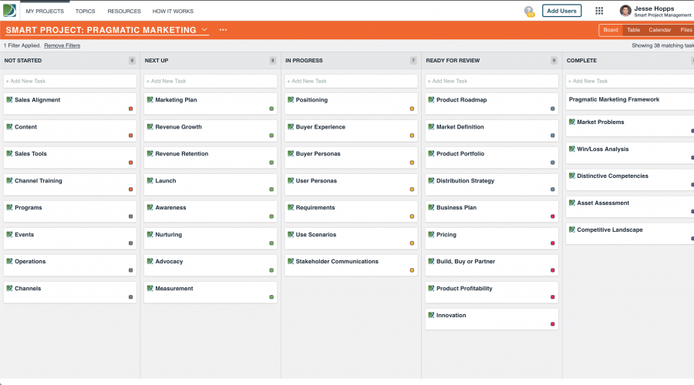
Task: Open the Measurement task card
Action: pyautogui.click(x=211, y=292)
